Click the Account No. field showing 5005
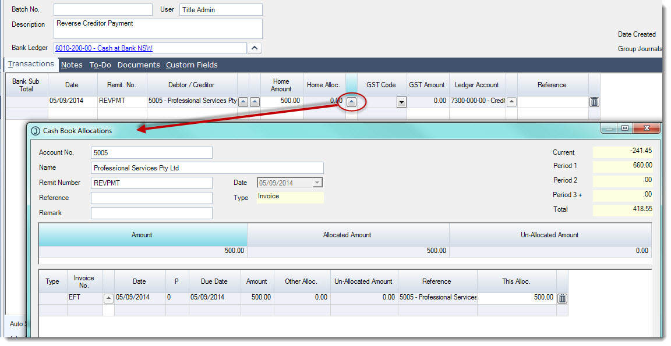Screen dimensions: 671x346 (151, 152)
